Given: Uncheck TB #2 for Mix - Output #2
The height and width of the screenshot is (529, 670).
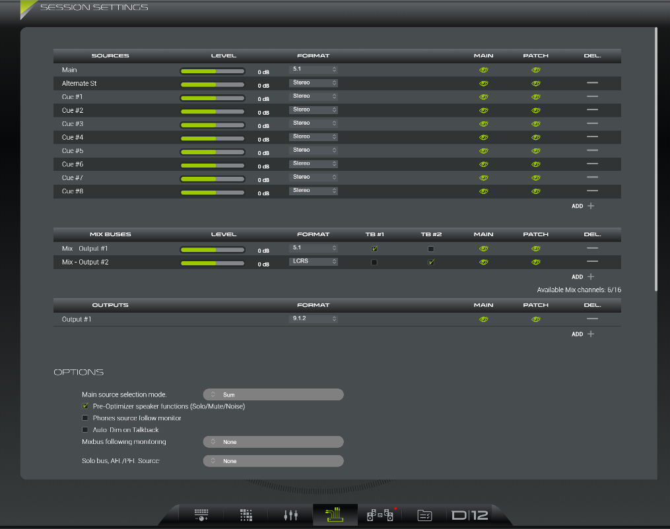Looking at the screenshot, I should pos(430,262).
